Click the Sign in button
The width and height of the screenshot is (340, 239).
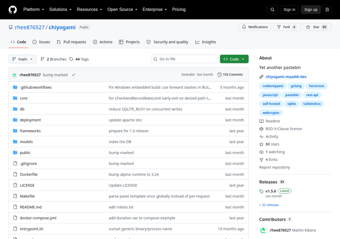coord(289,10)
